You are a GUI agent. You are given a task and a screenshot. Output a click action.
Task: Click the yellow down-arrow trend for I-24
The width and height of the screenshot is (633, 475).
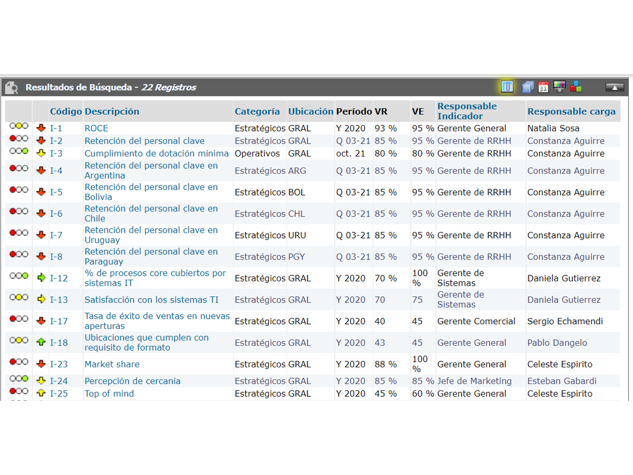point(41,380)
